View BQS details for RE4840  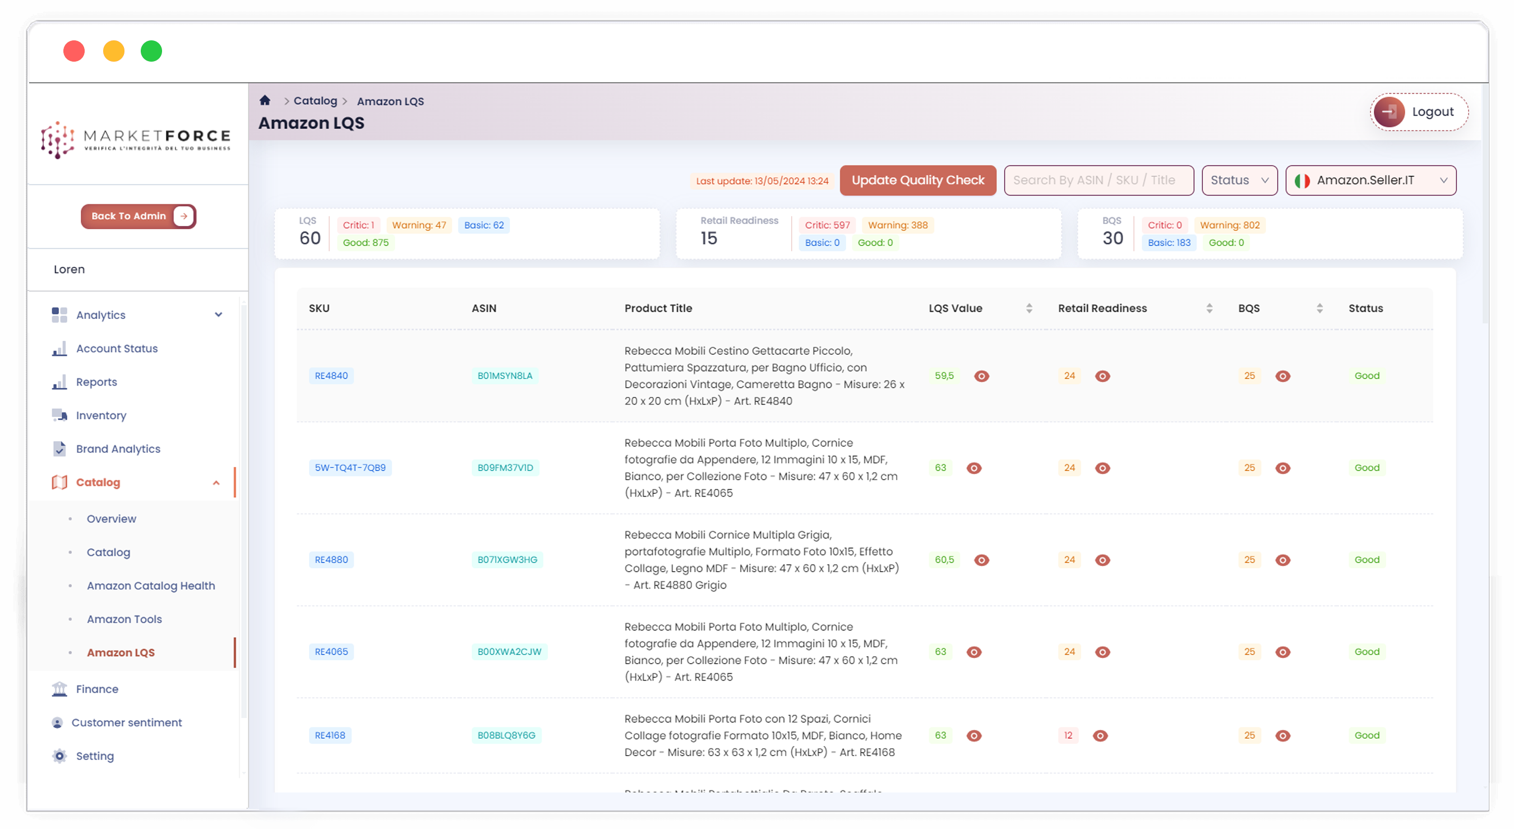click(x=1283, y=376)
